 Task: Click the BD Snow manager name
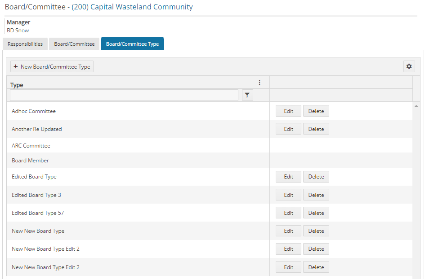pyautogui.click(x=18, y=31)
